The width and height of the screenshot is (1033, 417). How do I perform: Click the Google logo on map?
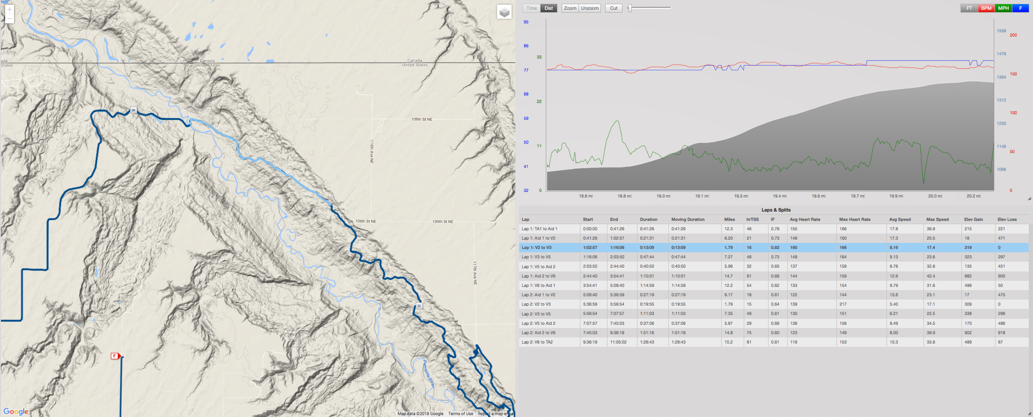click(x=16, y=411)
